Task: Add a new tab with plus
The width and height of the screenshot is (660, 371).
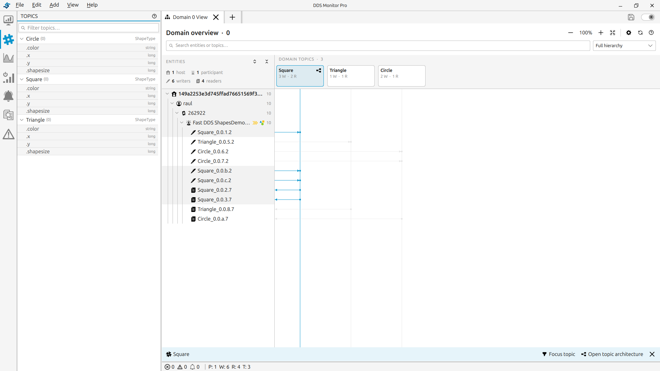Action: click(232, 17)
